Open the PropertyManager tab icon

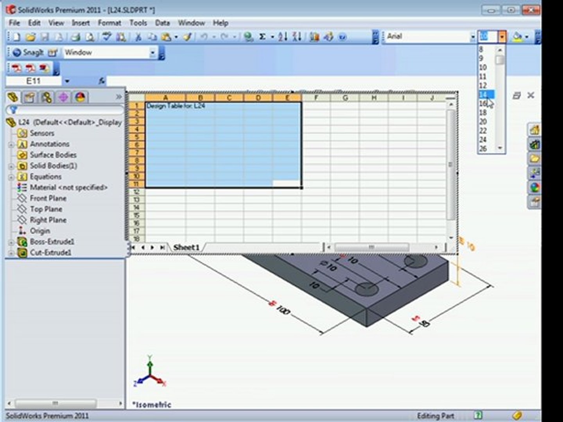(x=29, y=97)
